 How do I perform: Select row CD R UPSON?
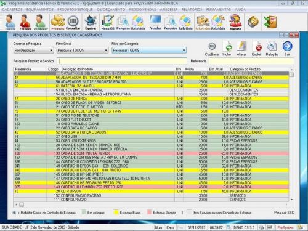coord(152,191)
